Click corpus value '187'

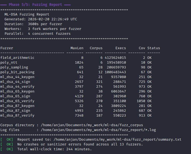tap(99, 115)
